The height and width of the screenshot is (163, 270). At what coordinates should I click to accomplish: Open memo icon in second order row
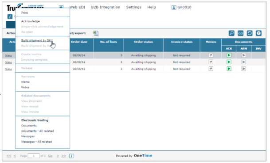click(x=211, y=62)
